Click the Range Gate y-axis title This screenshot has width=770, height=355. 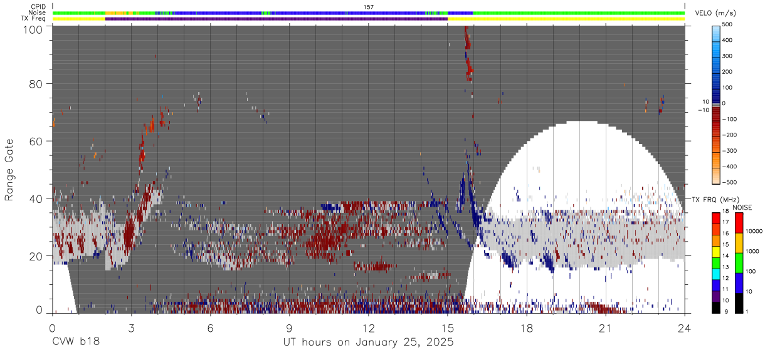[9, 170]
